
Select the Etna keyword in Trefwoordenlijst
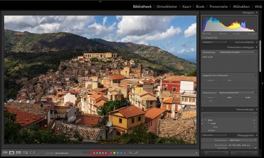click(215, 127)
